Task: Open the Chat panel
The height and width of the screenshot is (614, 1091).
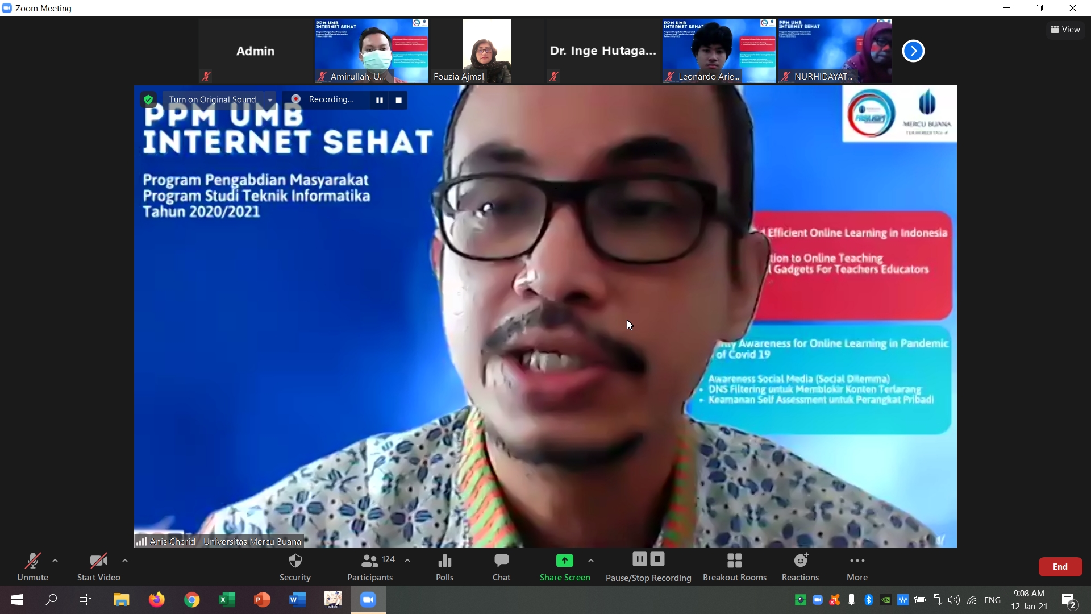Action: pyautogui.click(x=501, y=567)
